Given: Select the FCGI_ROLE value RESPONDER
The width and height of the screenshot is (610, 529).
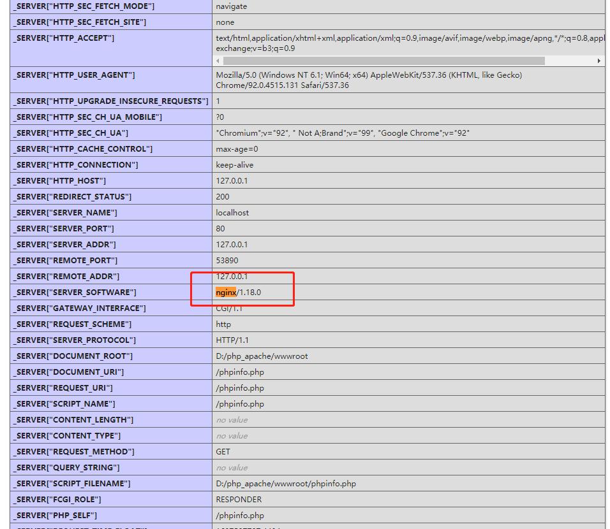Looking at the screenshot, I should tap(239, 499).
